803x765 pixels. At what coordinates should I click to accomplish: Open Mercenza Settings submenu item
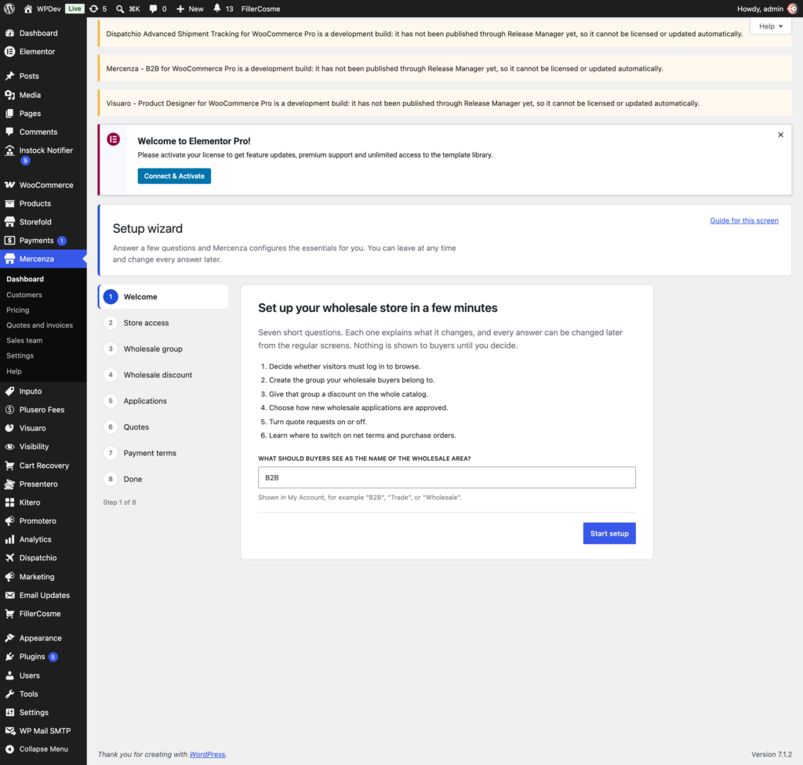(20, 356)
